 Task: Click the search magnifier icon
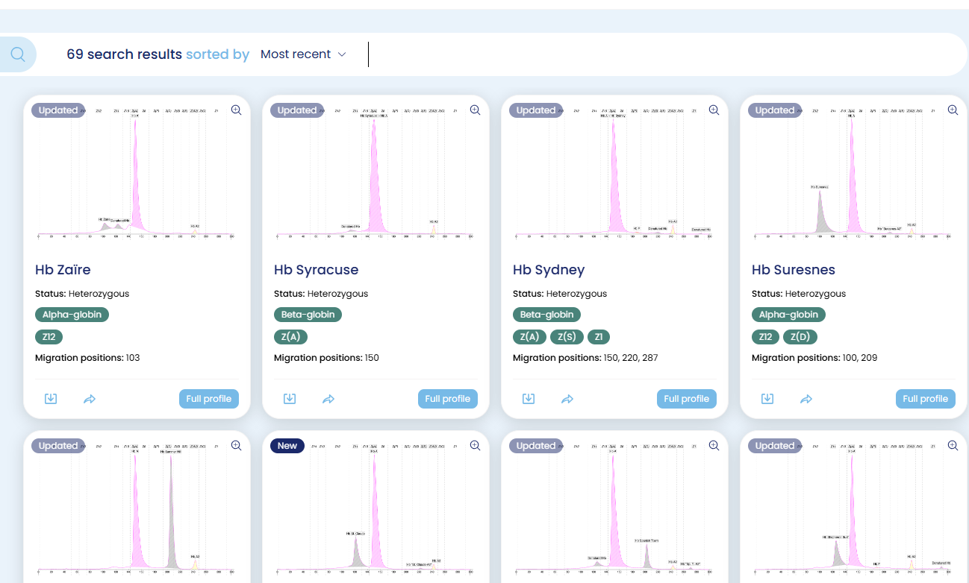click(x=18, y=54)
